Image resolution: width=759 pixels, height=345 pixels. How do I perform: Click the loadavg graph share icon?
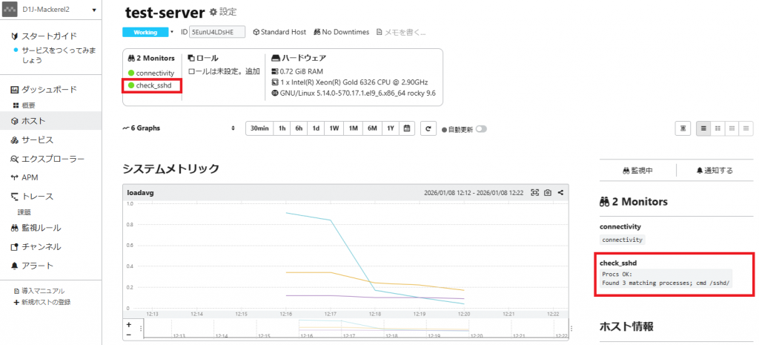560,193
